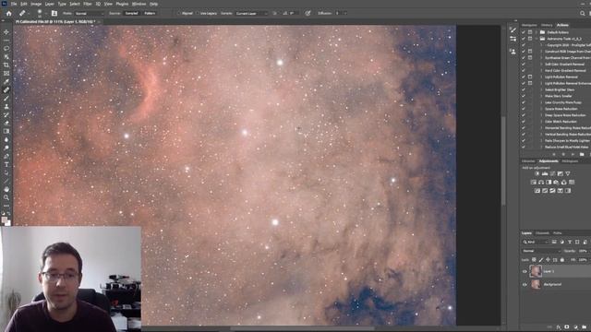Add a Levels adjustment
The width and height of the screenshot is (591, 332).
click(545, 173)
